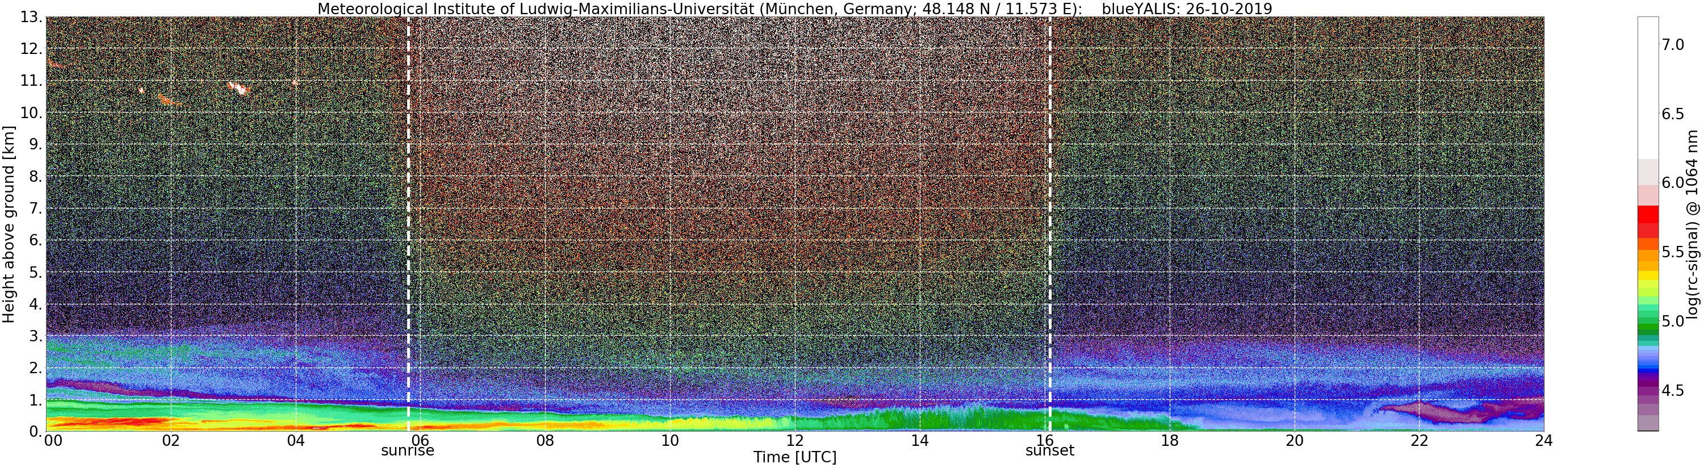Click the 'Time [UTC]' axis label
Image resolution: width=1704 pixels, height=468 pixels.
click(794, 457)
